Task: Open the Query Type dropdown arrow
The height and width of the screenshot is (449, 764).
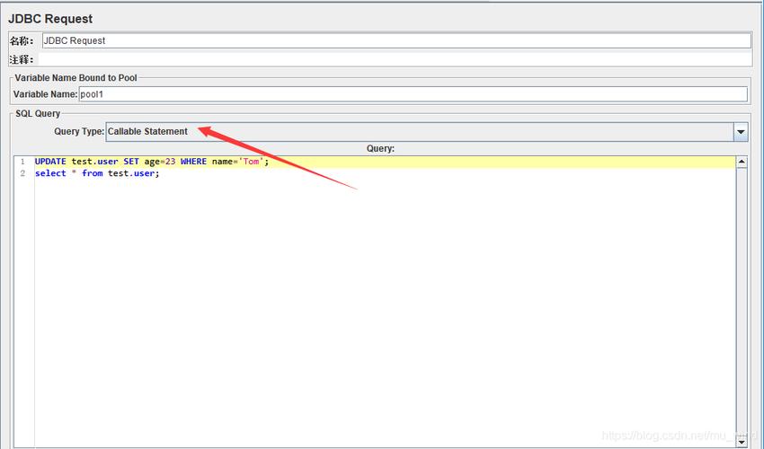Action: (741, 132)
